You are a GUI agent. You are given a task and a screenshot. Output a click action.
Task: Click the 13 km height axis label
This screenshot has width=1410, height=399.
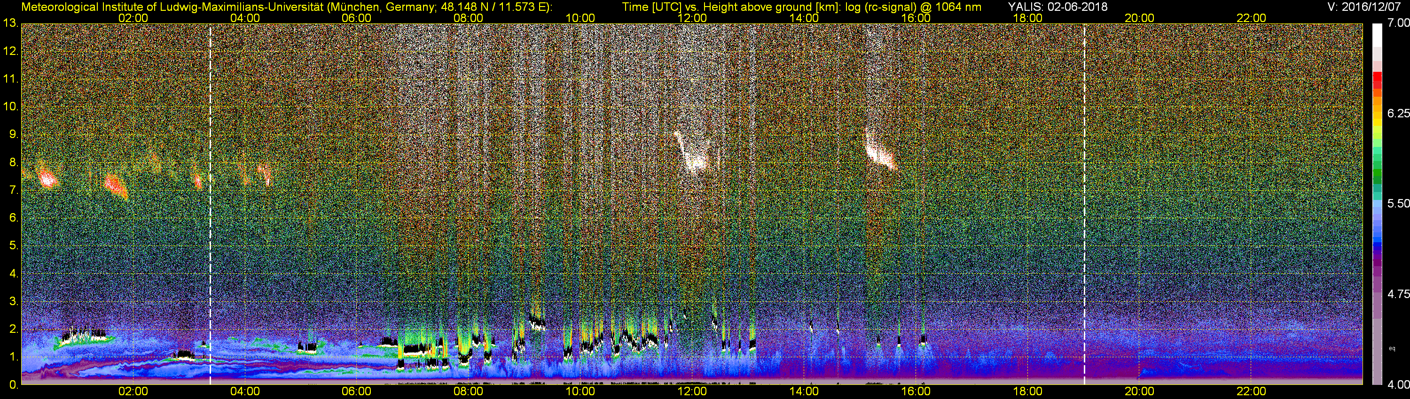pyautogui.click(x=10, y=23)
